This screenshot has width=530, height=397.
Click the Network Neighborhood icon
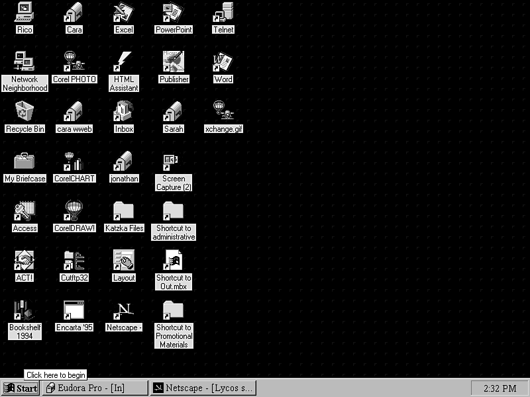point(25,62)
